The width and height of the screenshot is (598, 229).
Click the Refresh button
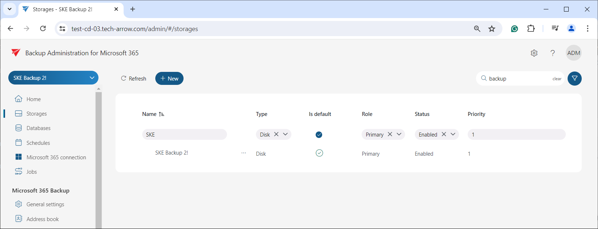pyautogui.click(x=134, y=78)
